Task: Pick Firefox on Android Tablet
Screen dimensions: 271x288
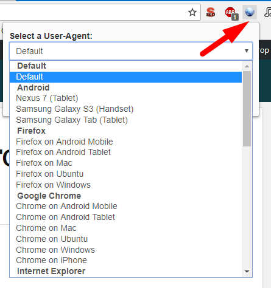Action: coord(125,153)
